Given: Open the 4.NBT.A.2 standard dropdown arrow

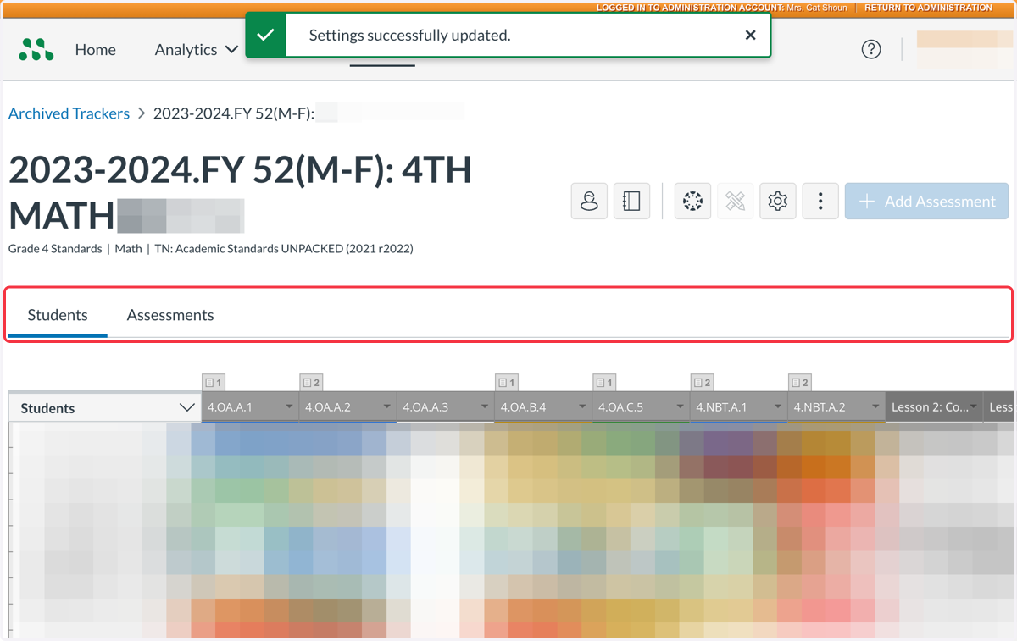Looking at the screenshot, I should 875,407.
